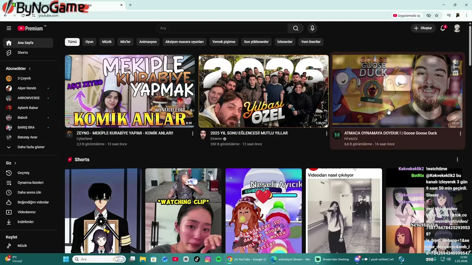Open the YouTube hamburger guide menu
This screenshot has width=472, height=265.
tap(9, 28)
